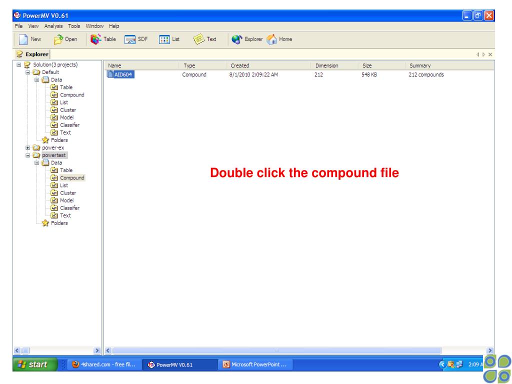Sort by the Type column header
This screenshot has width=512, height=384.
tap(202, 65)
